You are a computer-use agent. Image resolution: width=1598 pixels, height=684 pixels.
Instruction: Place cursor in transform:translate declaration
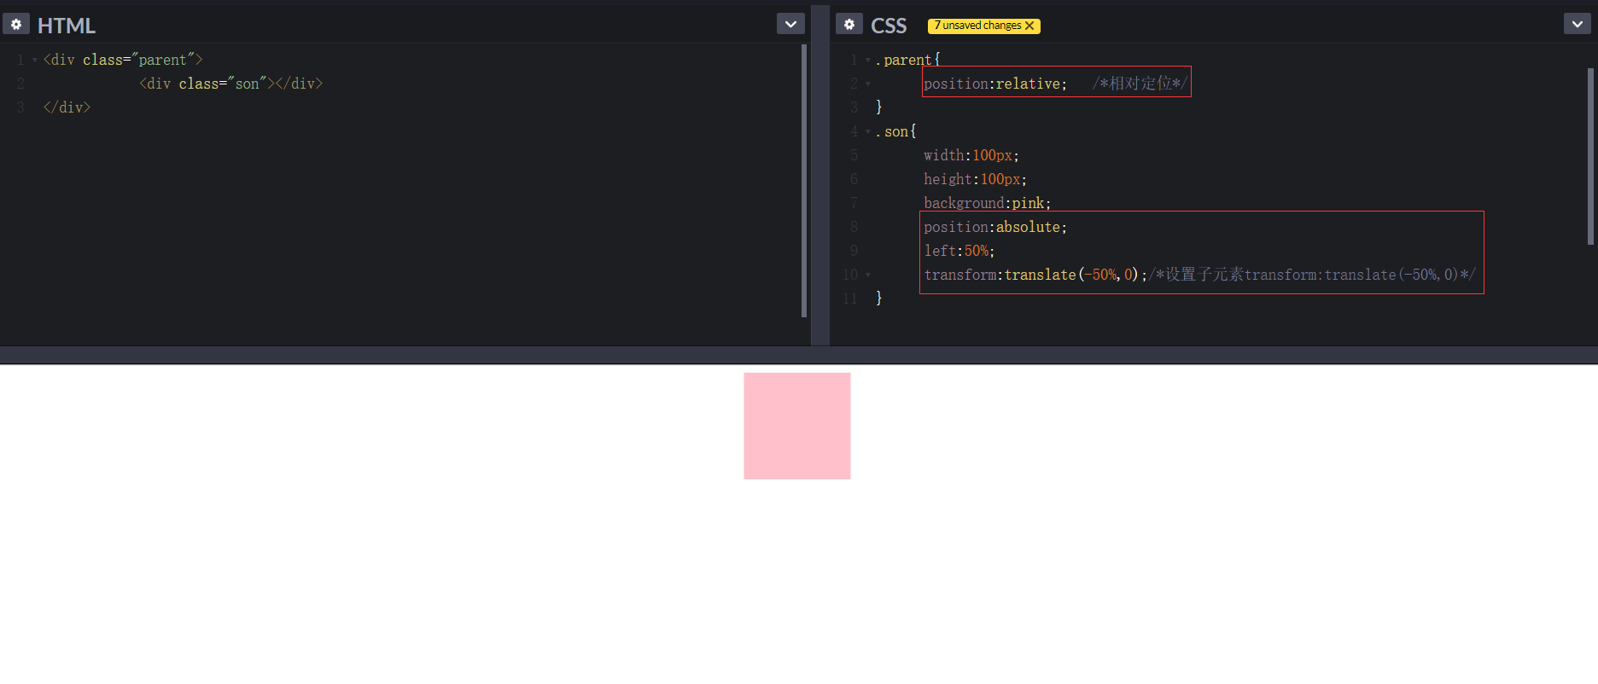tap(1035, 275)
